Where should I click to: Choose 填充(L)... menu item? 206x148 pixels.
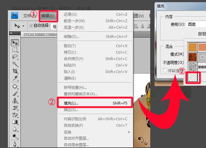pos(95,103)
